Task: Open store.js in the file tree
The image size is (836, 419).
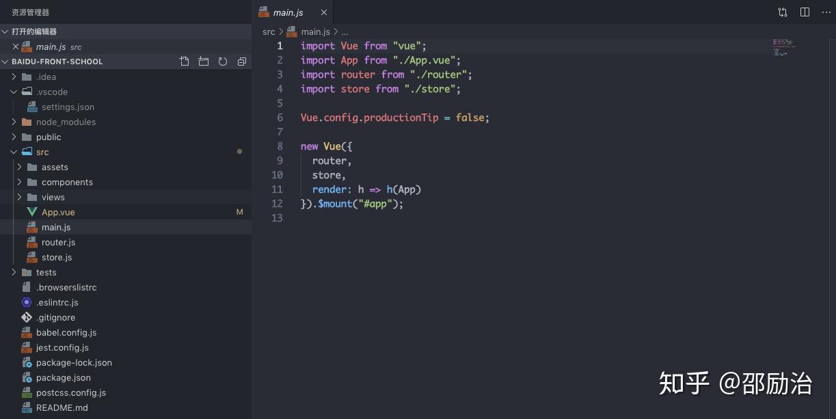Action: coord(126,257)
